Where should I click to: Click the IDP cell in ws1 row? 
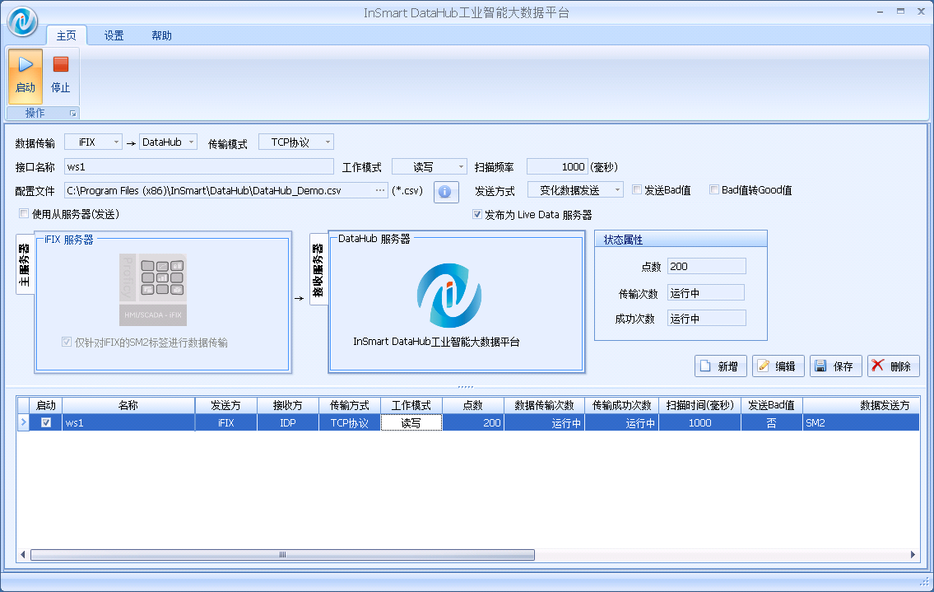point(288,422)
